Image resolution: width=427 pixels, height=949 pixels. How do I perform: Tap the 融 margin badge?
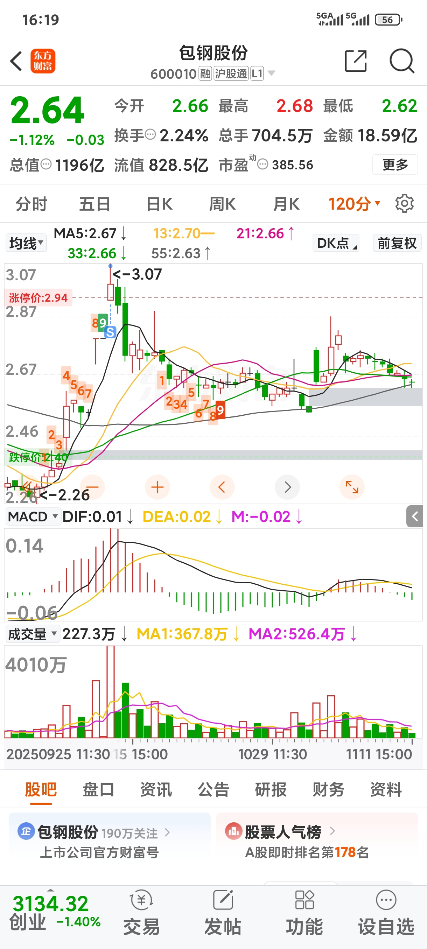(x=205, y=74)
